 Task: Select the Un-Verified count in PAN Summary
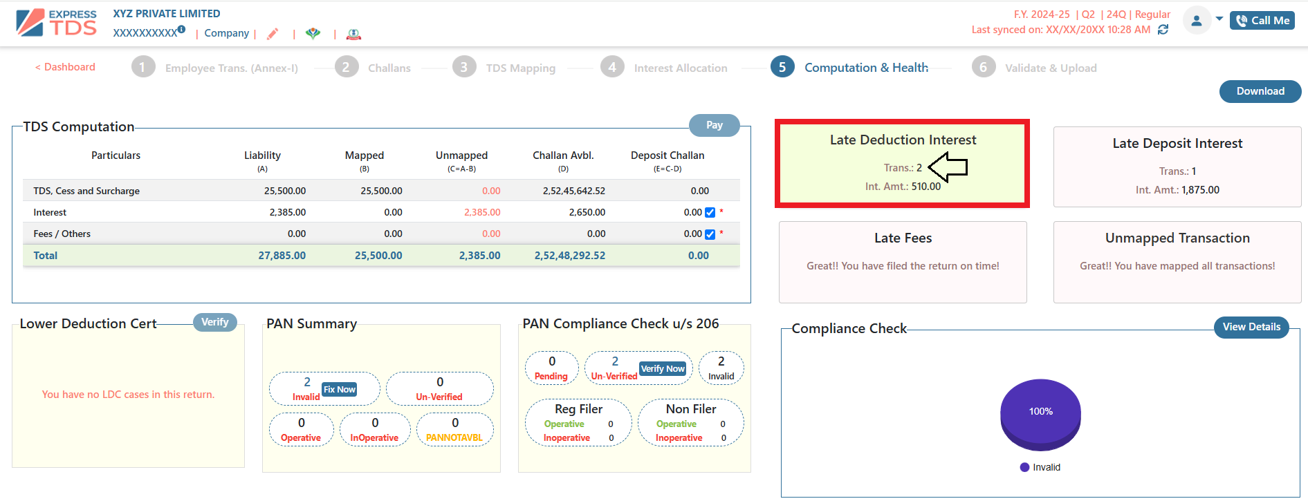pos(439,388)
